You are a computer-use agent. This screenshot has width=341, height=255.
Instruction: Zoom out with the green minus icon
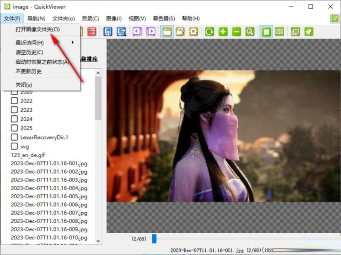point(237,32)
